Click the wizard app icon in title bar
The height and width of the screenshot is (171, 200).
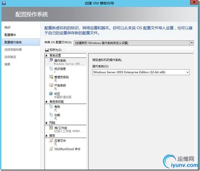(x=4, y=3)
